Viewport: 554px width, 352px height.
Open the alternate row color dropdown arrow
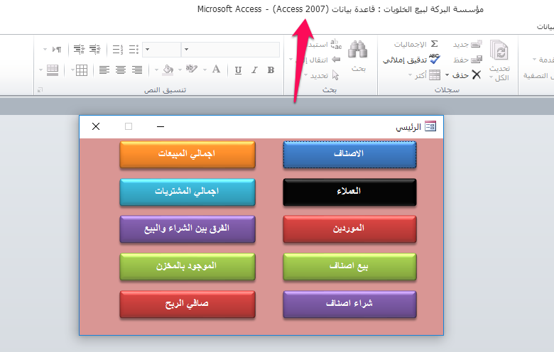tap(40, 70)
